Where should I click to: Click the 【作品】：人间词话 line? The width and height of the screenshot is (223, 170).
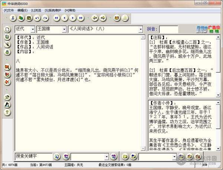[35, 47]
